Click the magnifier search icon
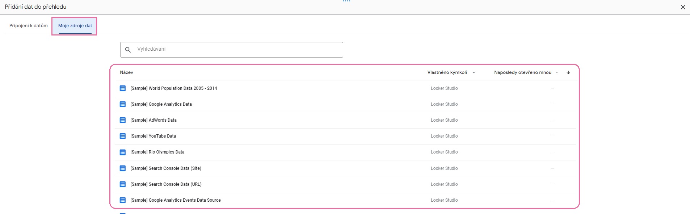The image size is (690, 214). click(x=128, y=50)
